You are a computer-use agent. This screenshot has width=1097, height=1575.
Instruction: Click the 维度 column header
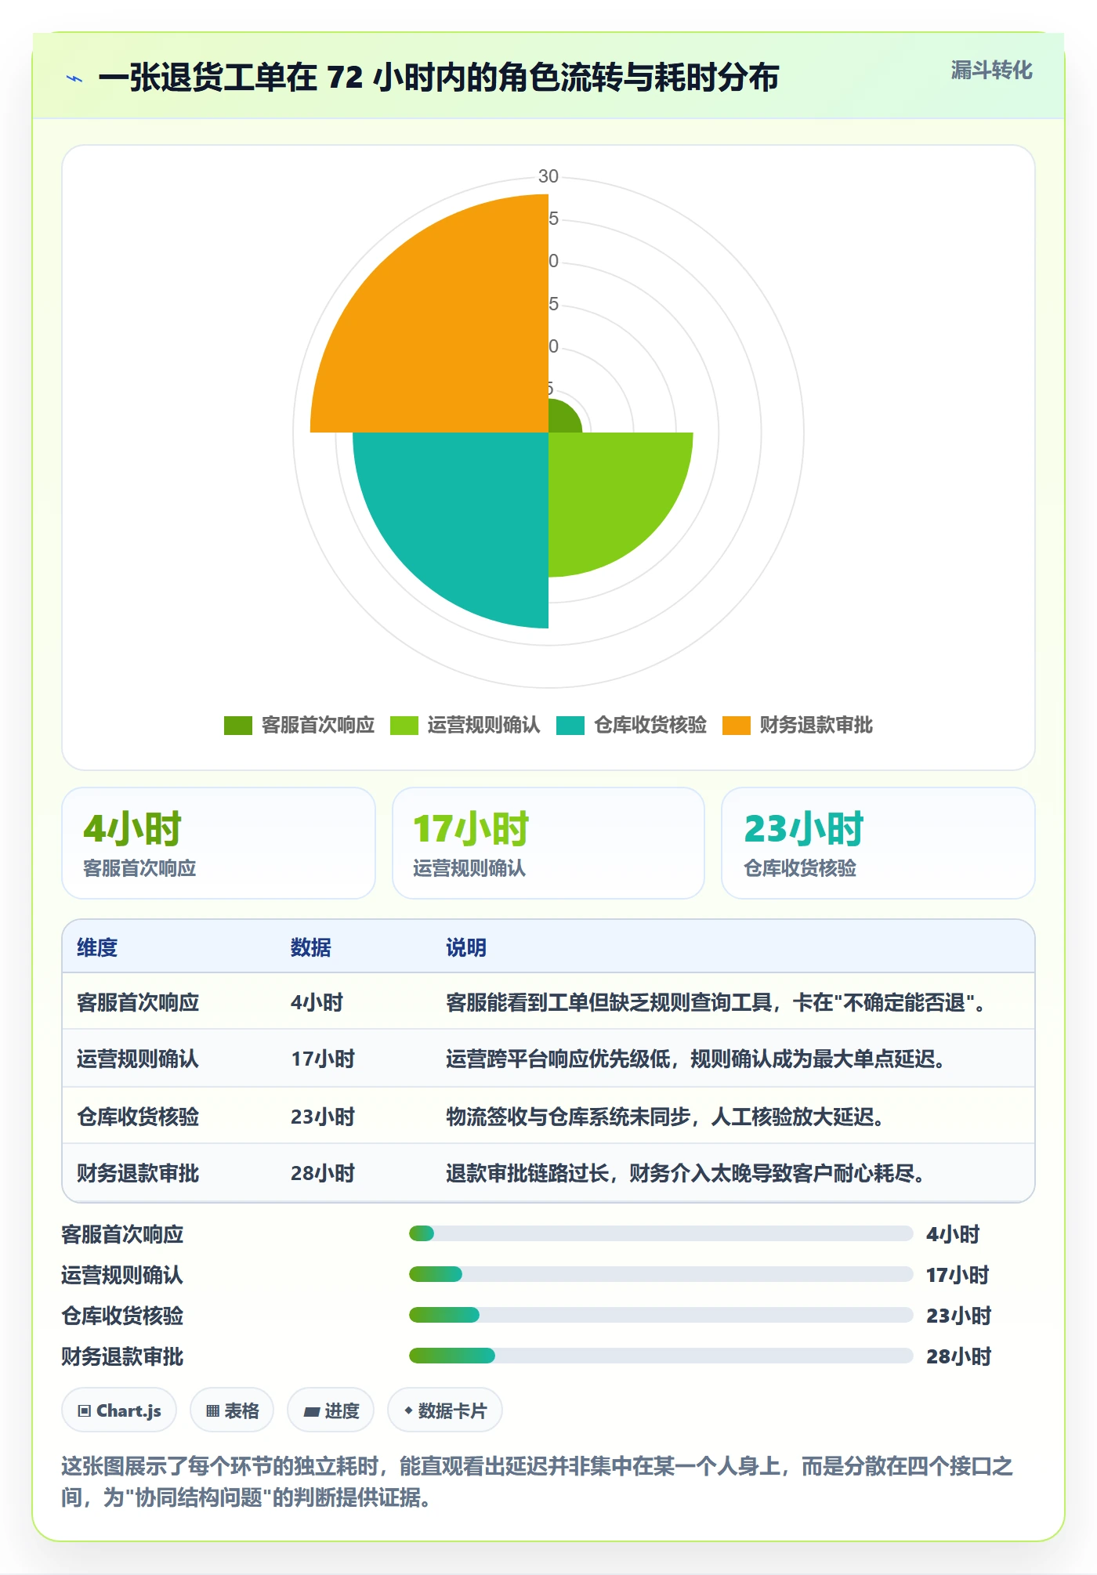(x=97, y=947)
